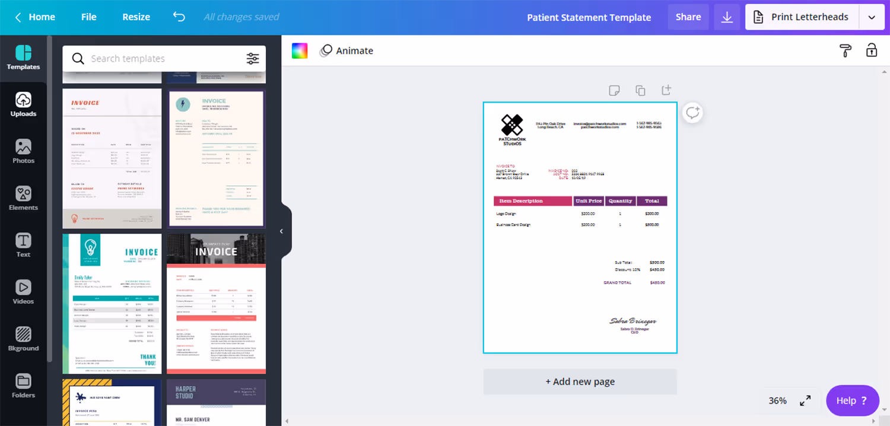The width and height of the screenshot is (890, 426).
Task: Click the Share button
Action: [688, 17]
